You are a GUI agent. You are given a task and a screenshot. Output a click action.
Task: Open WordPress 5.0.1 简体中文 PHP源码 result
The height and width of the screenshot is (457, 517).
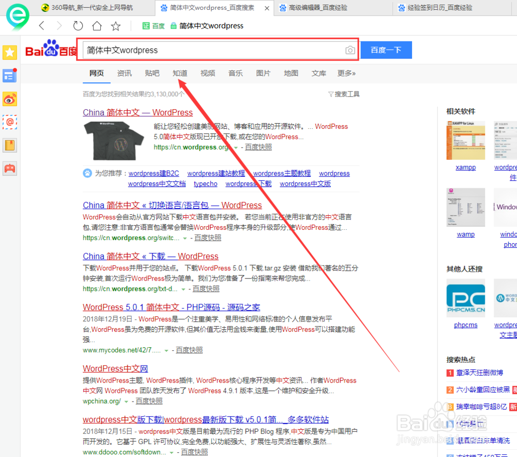click(171, 307)
